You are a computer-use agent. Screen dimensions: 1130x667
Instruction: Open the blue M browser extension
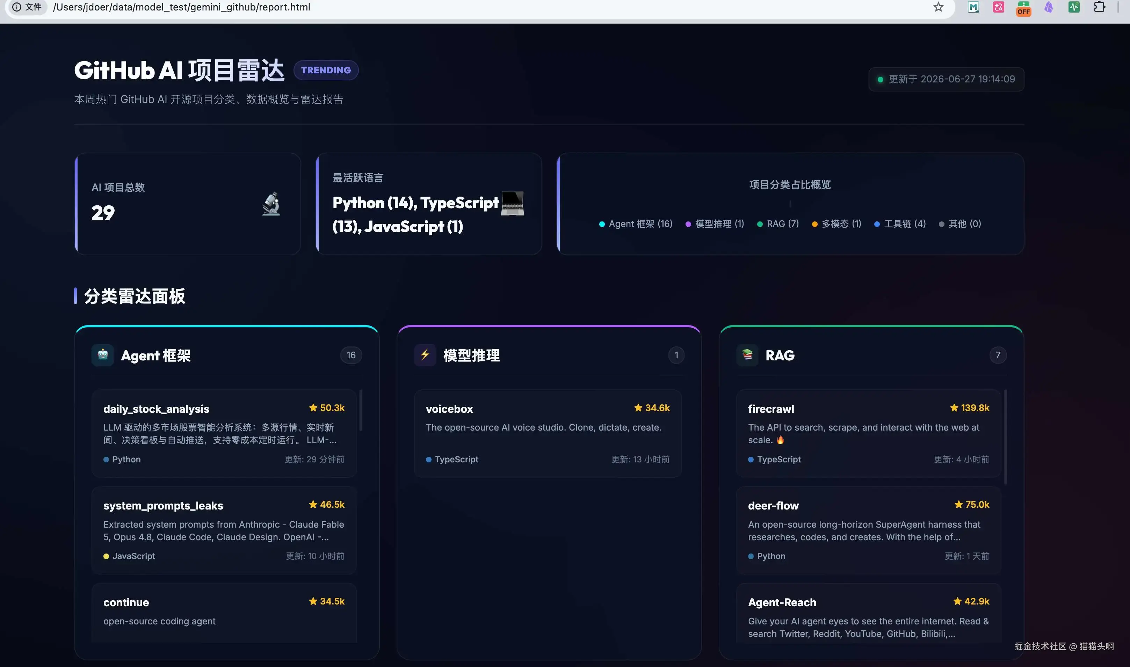tap(973, 7)
